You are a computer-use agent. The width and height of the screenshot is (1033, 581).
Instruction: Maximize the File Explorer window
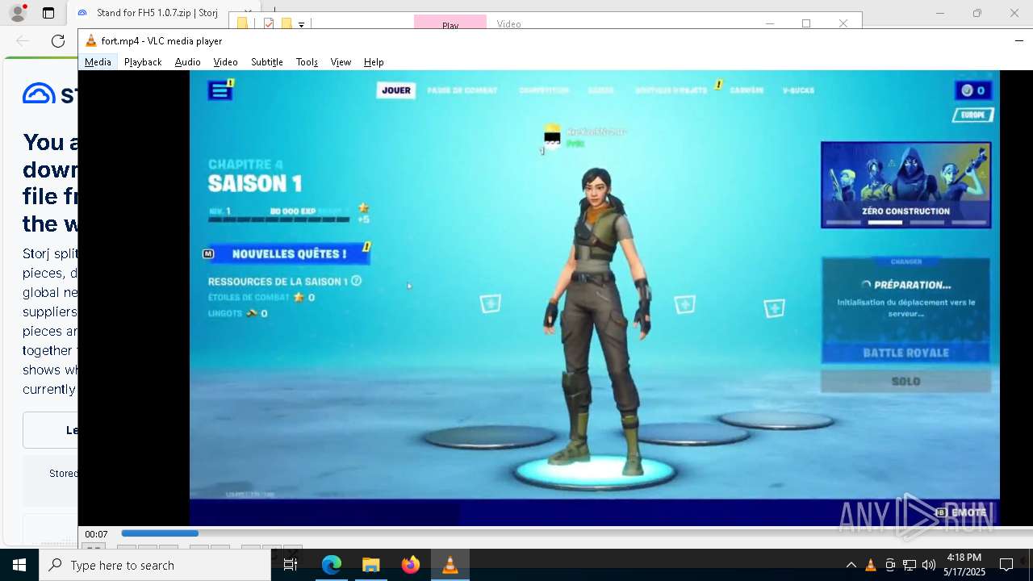(x=805, y=23)
